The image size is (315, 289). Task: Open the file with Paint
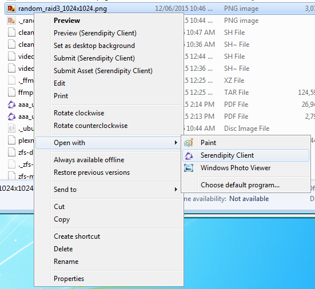tap(208, 143)
